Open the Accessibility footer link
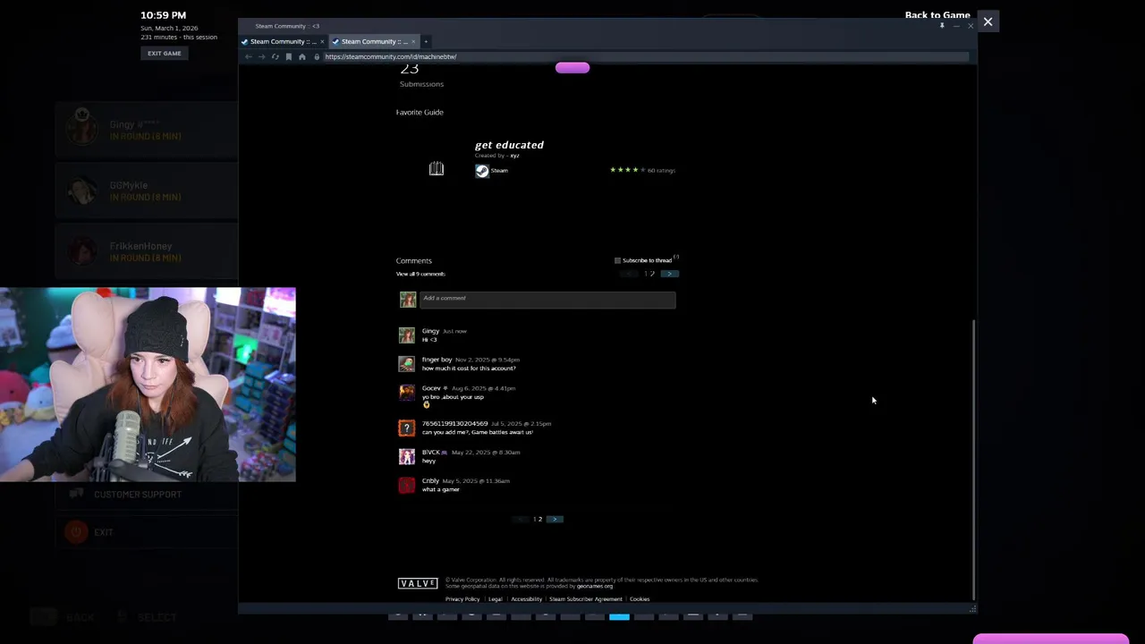The width and height of the screenshot is (1145, 644). (x=526, y=599)
